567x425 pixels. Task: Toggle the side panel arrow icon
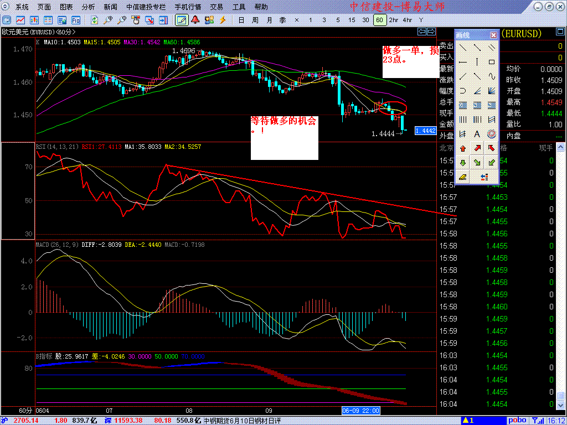pos(163,20)
